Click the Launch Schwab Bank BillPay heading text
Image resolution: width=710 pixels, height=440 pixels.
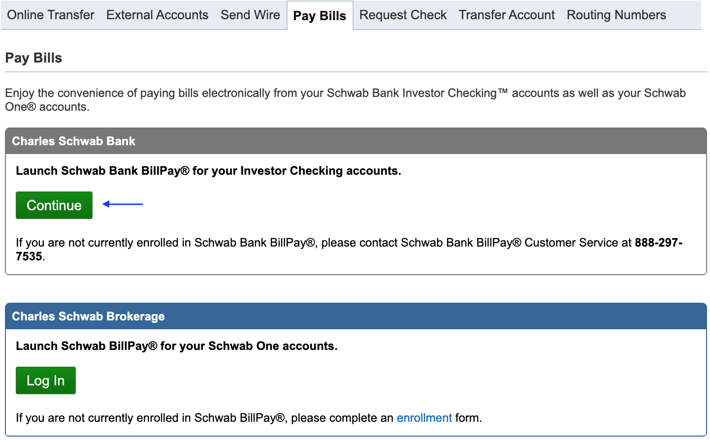tap(208, 171)
